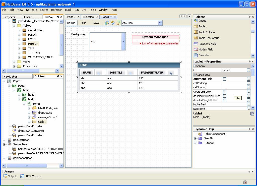257x186 pixels.
Task: Click the id property value field table1
Action: pyautogui.click(x=234, y=71)
